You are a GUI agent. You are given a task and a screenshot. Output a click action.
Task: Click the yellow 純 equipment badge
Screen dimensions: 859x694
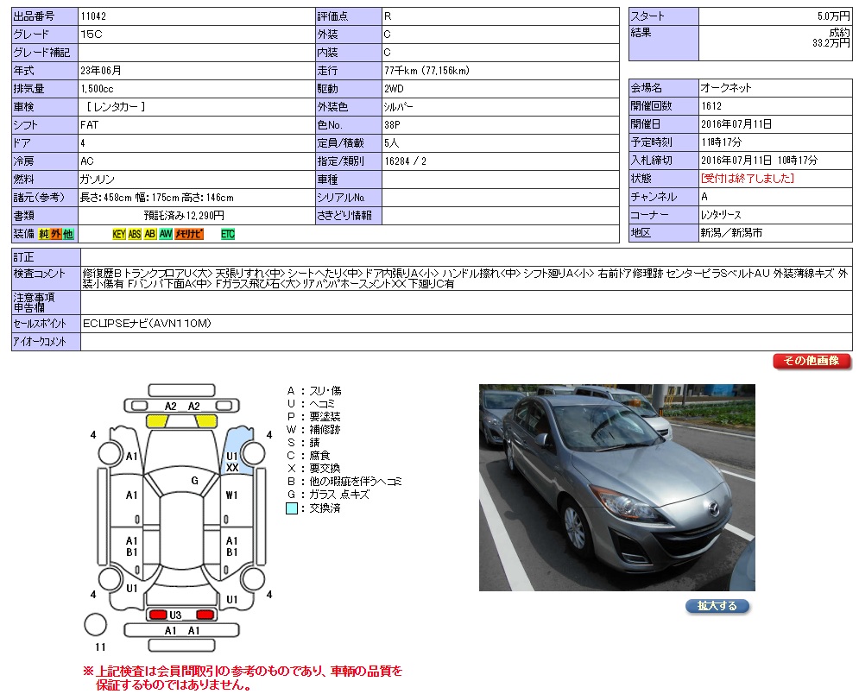43,234
